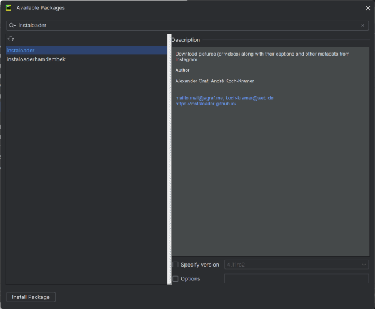This screenshot has width=375, height=309.
Task: Select the instaloader package in the list
Action: coord(86,51)
